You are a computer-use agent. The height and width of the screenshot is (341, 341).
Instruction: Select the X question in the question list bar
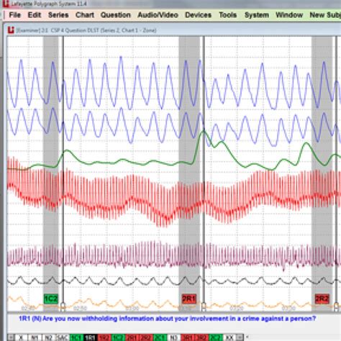[22, 337]
